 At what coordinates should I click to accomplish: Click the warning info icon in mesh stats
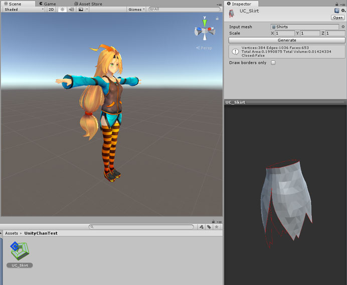click(235, 52)
